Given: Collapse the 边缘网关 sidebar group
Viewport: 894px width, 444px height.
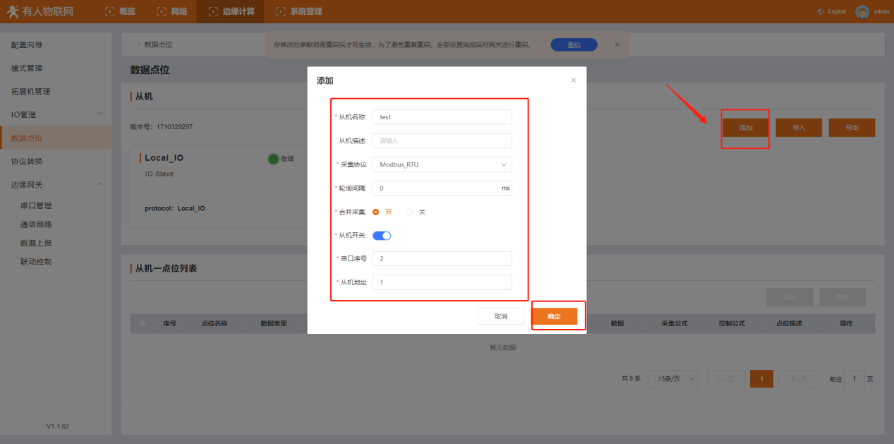Looking at the screenshot, I should [x=55, y=184].
